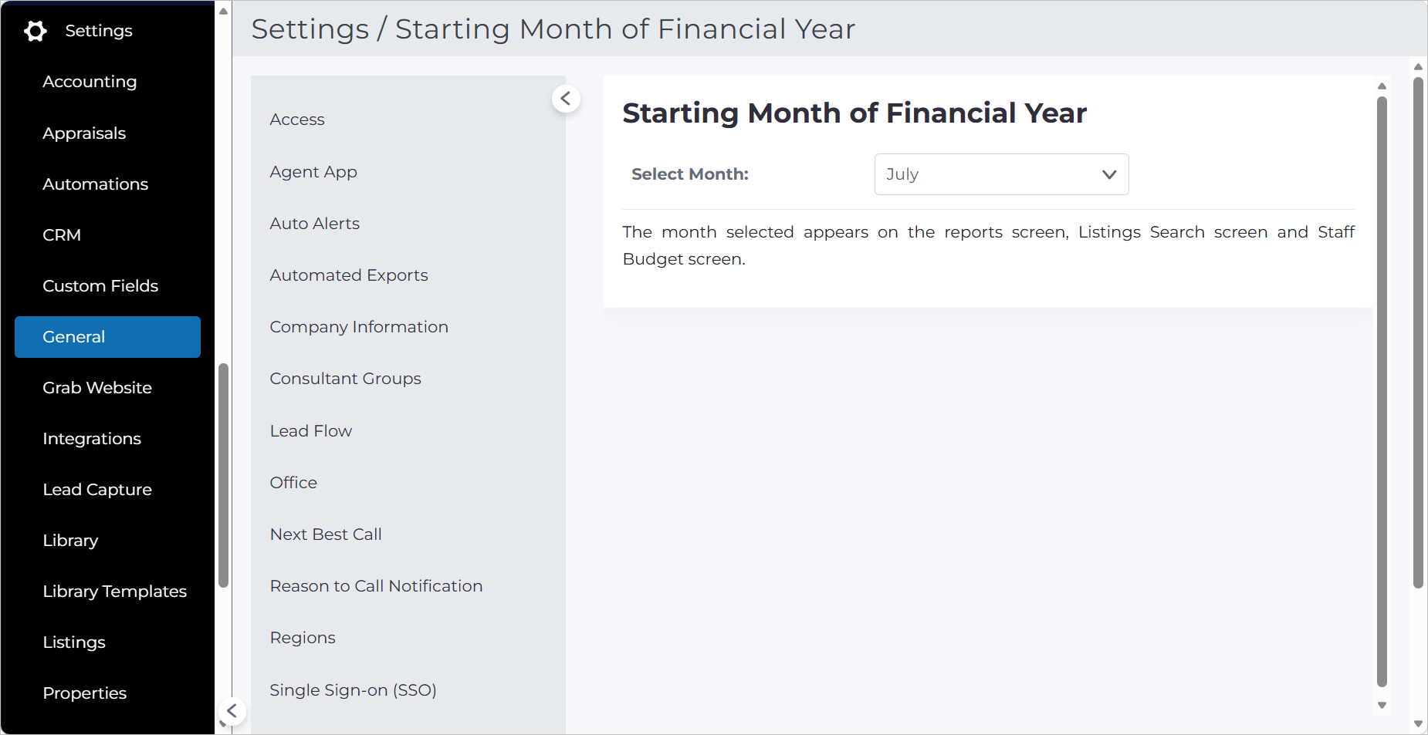Open Accounting settings section
The width and height of the screenshot is (1428, 735).
point(90,82)
